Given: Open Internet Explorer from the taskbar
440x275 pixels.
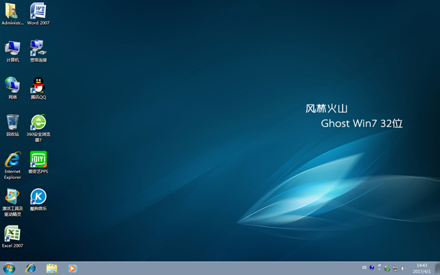Looking at the screenshot, I should click(x=30, y=268).
